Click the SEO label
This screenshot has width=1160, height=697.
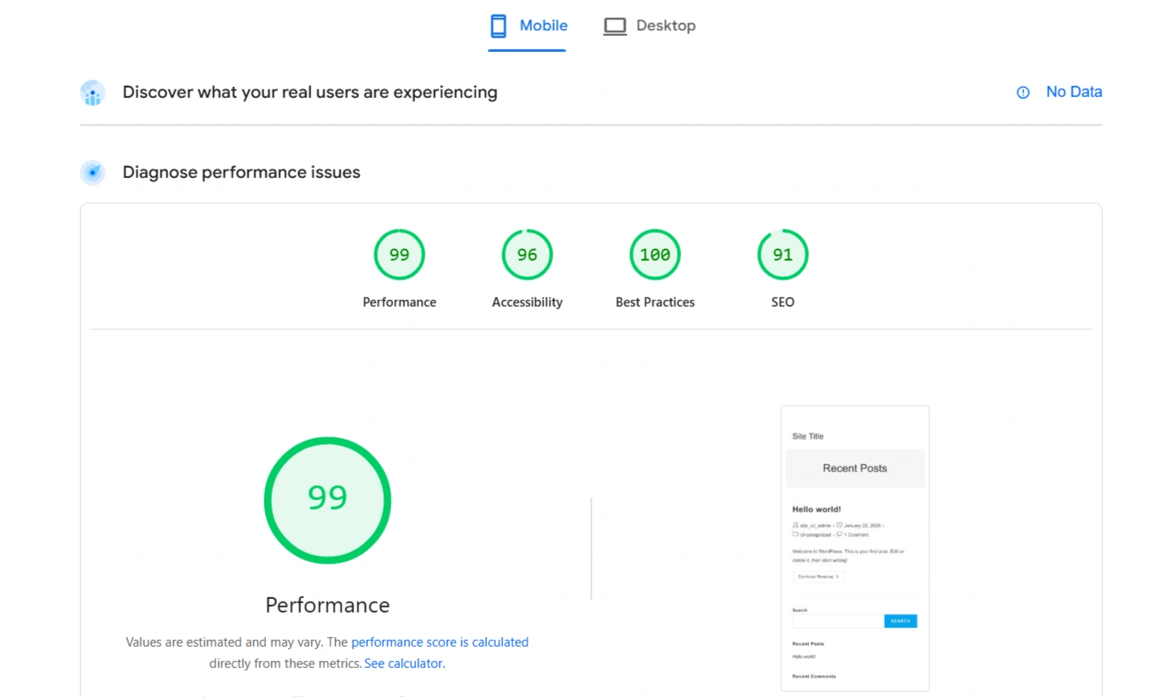[x=782, y=302]
